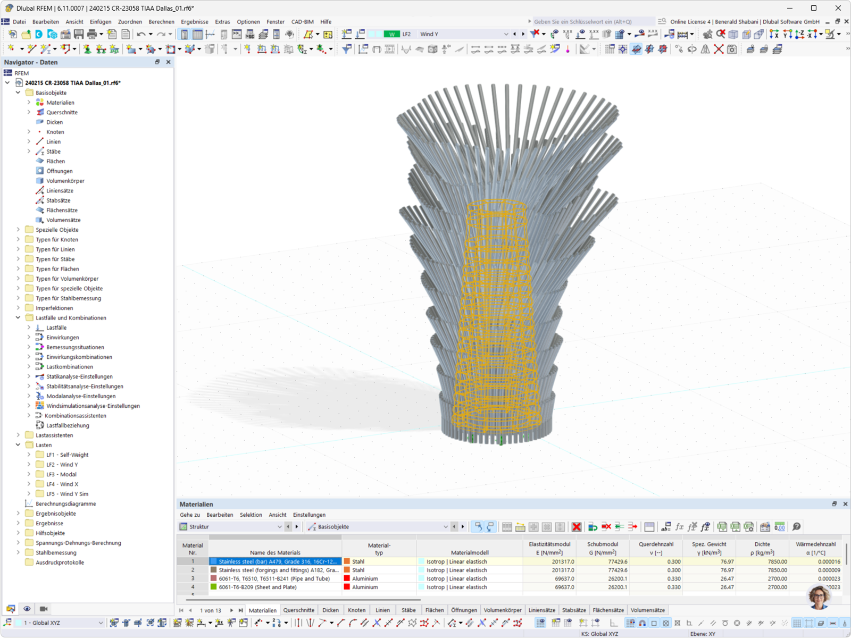851x638 pixels.
Task: Open the Struktur dropdown in Materialien panel
Action: click(280, 526)
